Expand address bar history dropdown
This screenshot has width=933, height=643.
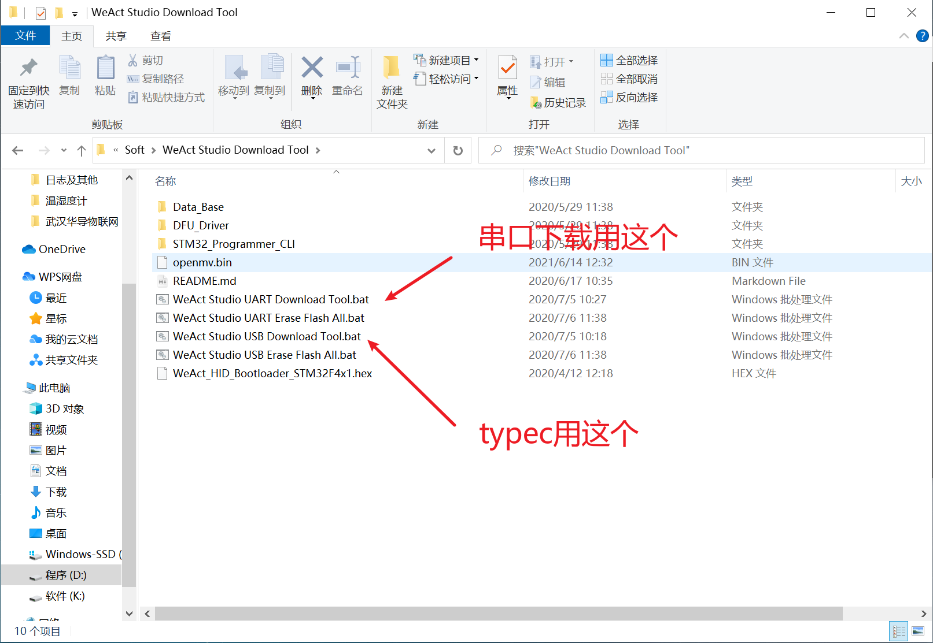point(431,150)
